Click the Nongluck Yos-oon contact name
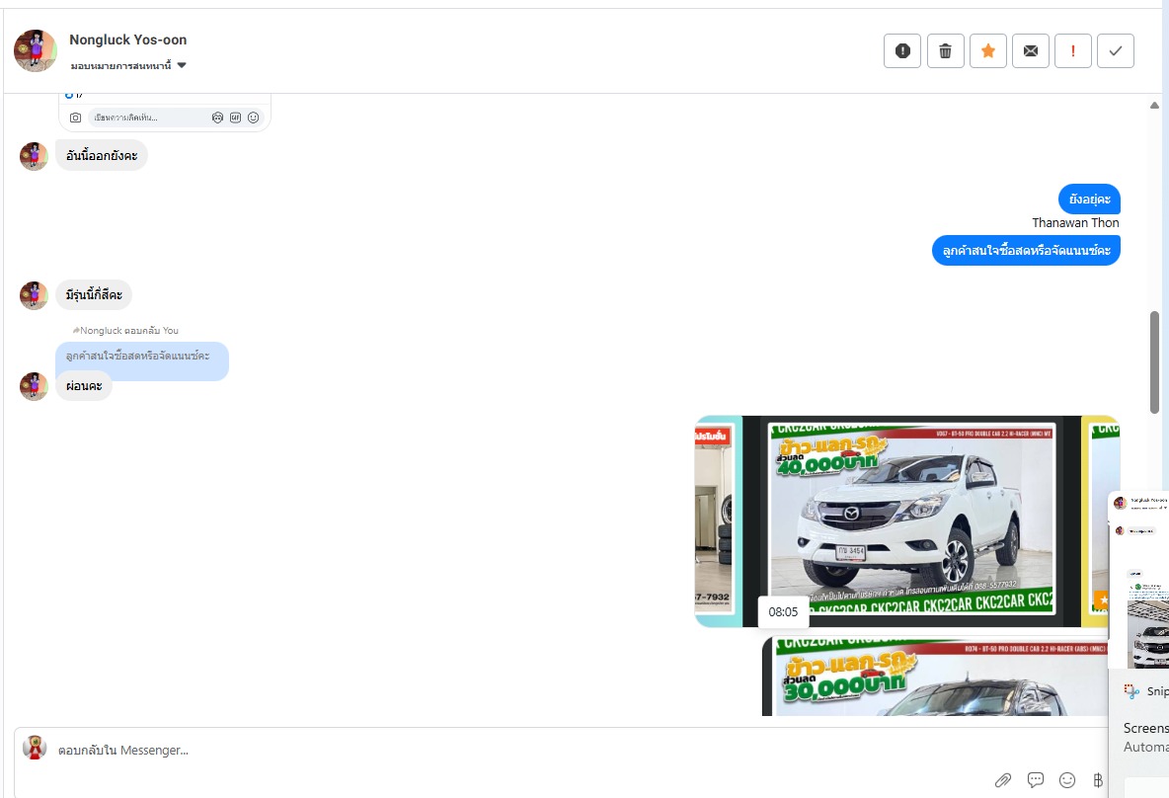Image resolution: width=1169 pixels, height=798 pixels. click(128, 40)
